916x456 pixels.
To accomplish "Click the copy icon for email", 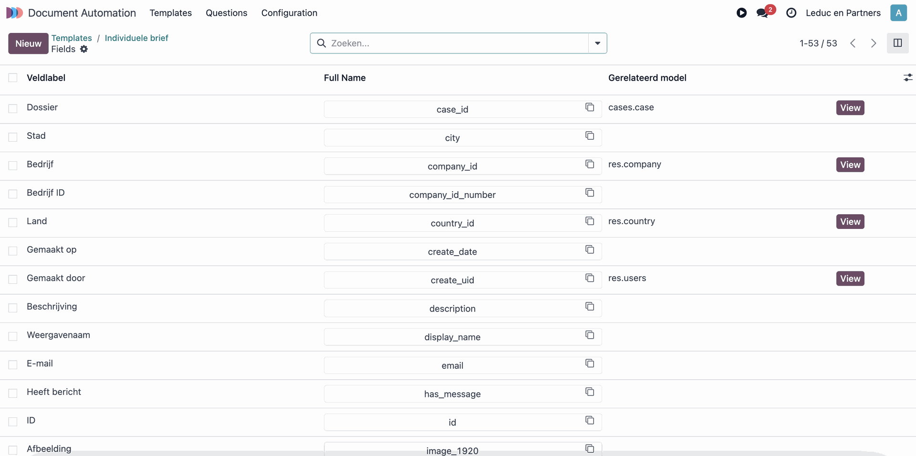I will pyautogui.click(x=590, y=363).
